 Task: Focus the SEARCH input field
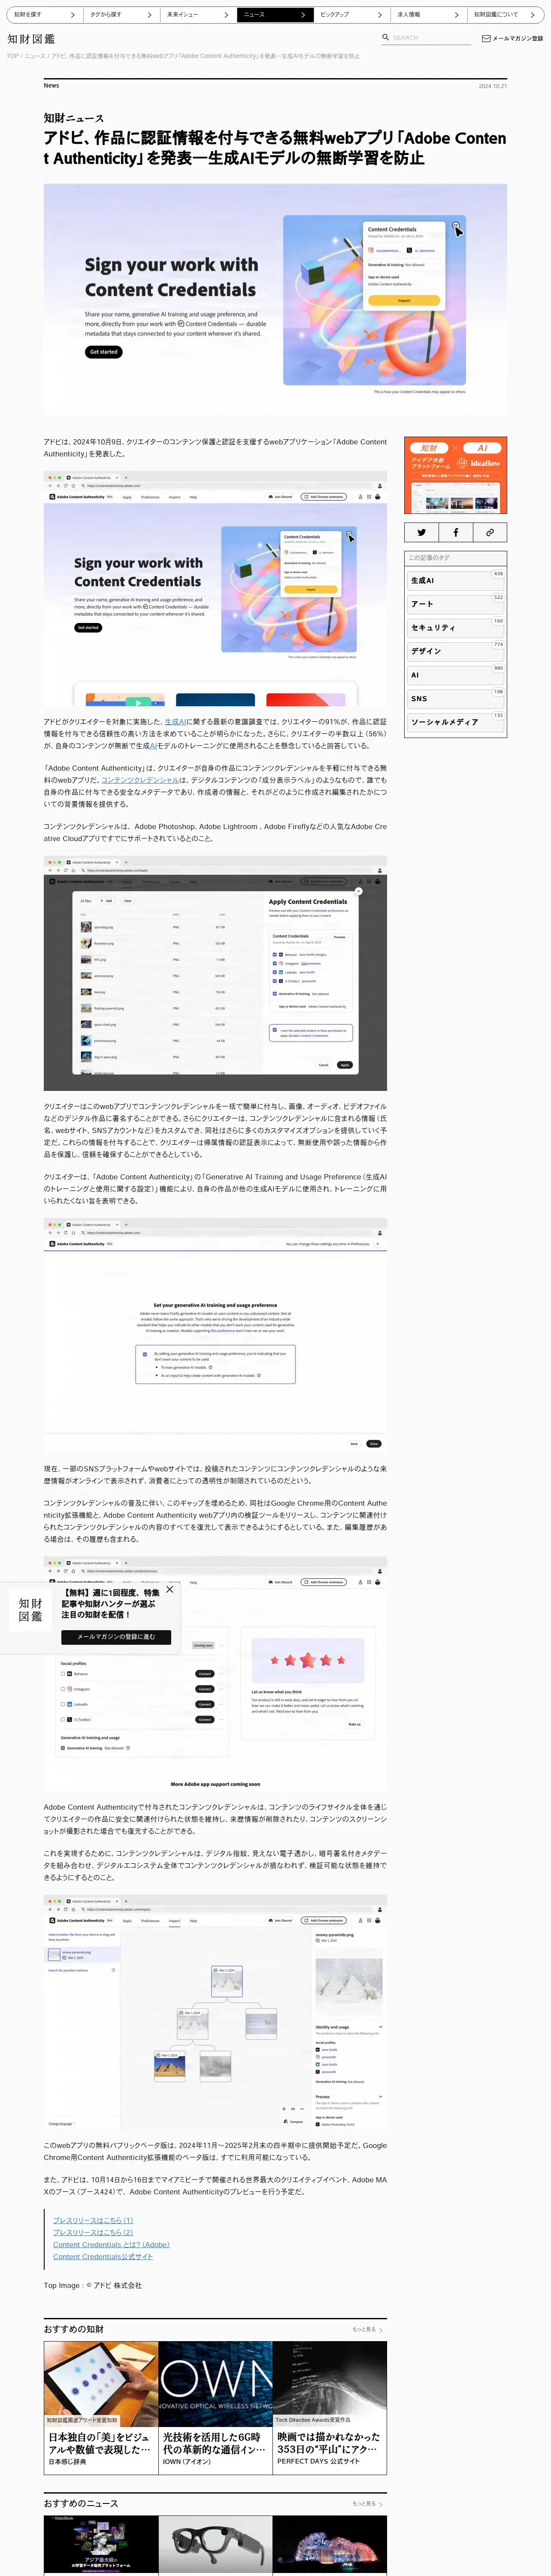coord(430,38)
